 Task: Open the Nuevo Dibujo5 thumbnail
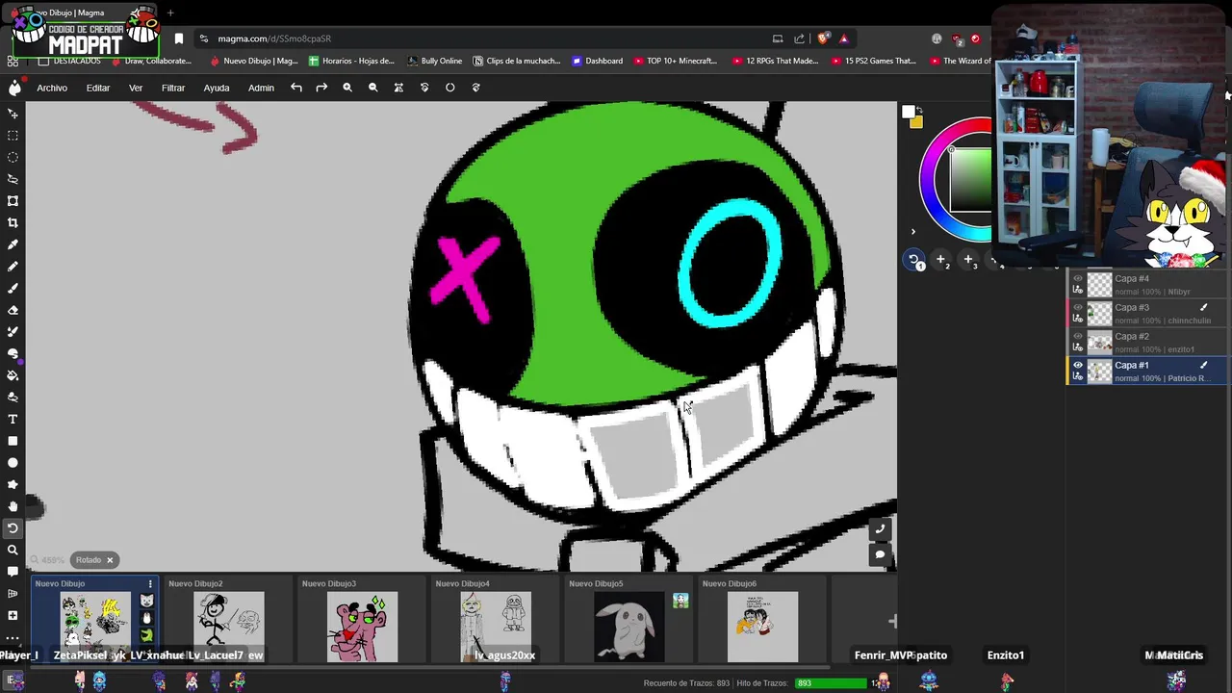point(629,628)
